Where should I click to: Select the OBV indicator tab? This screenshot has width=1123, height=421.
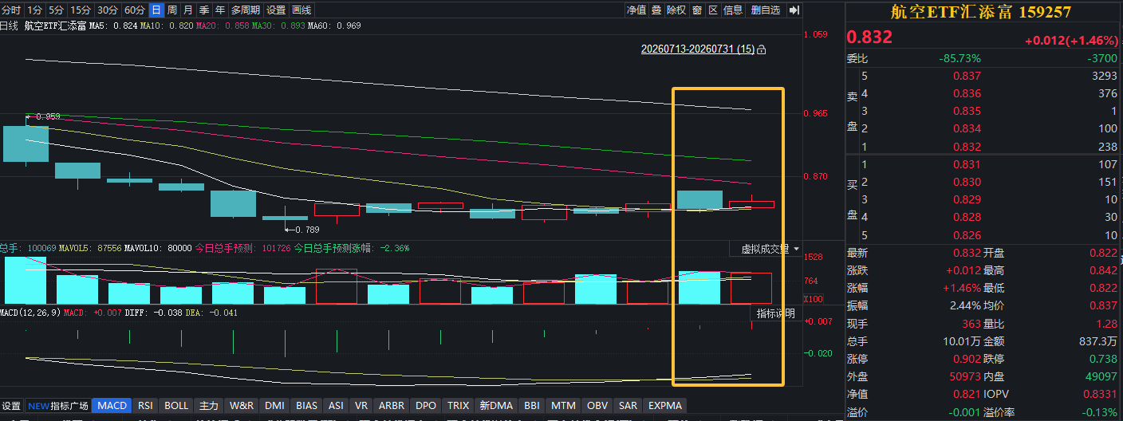(597, 406)
